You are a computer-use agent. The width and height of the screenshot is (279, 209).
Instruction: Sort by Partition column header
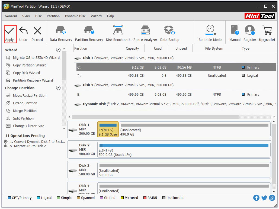(x=96, y=48)
